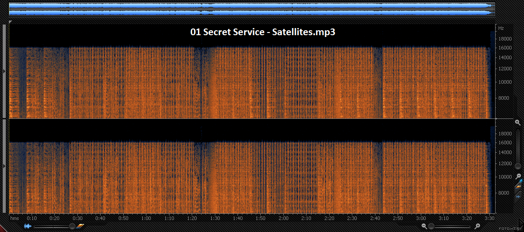The height and width of the screenshot is (232, 524).
Task: Click the 2:10 mark on the timeline
Action: pos(306,218)
